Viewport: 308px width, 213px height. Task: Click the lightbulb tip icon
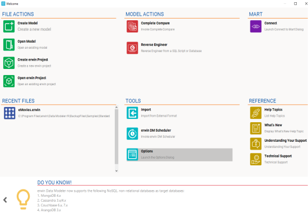tap(23, 199)
